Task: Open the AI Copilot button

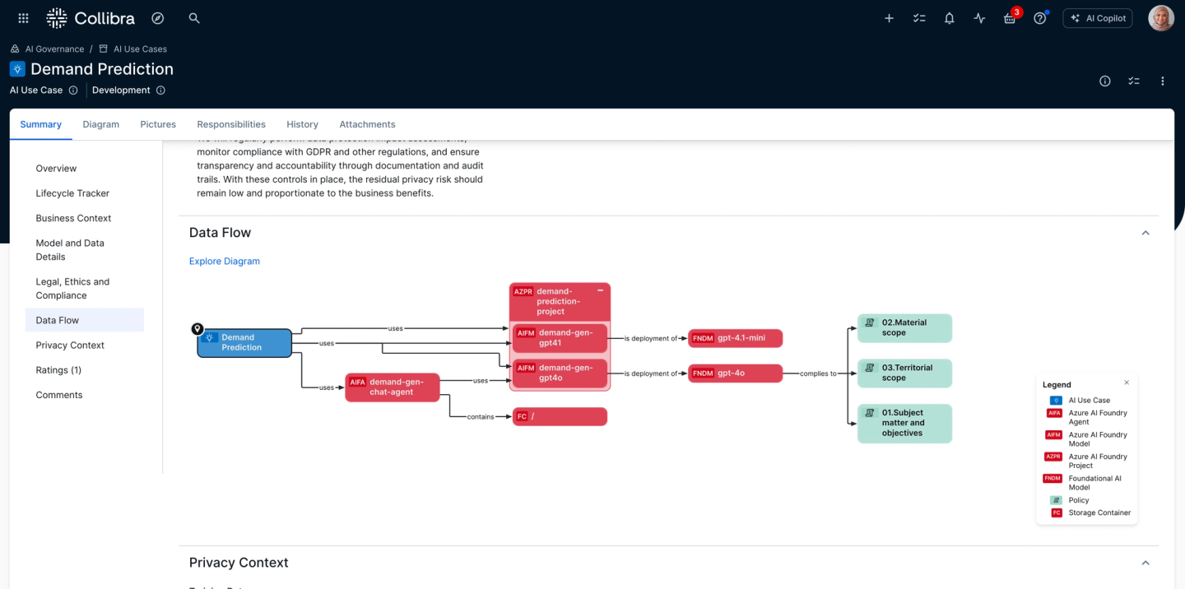Action: pyautogui.click(x=1098, y=18)
